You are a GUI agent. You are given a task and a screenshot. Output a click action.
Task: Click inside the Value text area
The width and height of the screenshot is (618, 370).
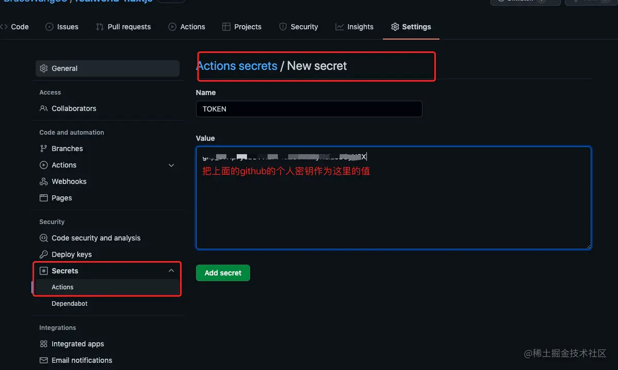pos(394,198)
